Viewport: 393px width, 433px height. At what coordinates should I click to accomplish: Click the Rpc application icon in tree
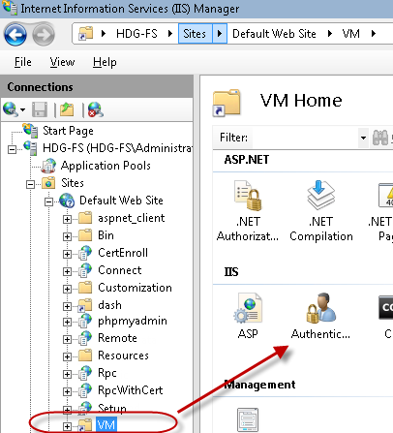pyautogui.click(x=85, y=373)
